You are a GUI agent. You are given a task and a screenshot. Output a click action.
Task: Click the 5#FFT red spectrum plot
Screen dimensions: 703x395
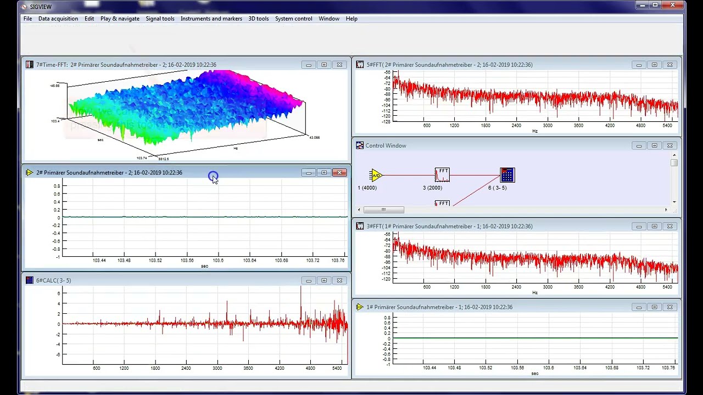coord(535,96)
